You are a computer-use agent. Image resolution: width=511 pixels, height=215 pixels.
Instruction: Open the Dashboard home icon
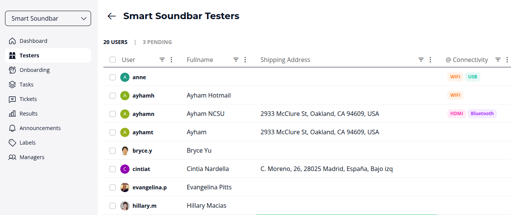point(12,41)
